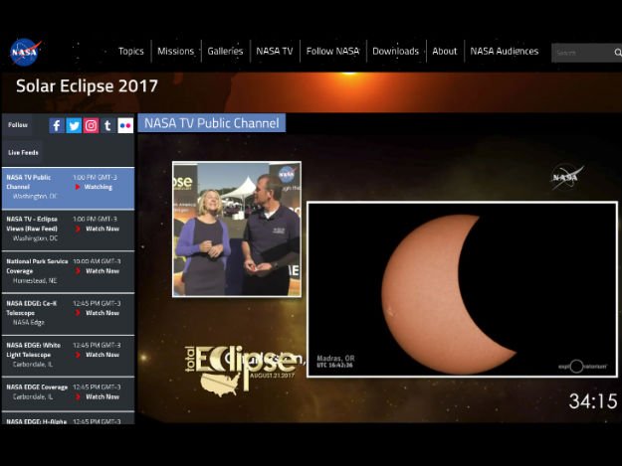Screen dimensions: 622x466
Task: Open the Twitter follow icon
Action: (x=74, y=125)
